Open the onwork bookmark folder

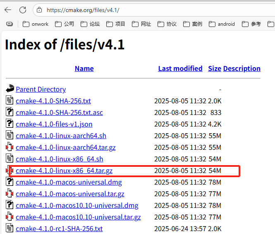click(x=36, y=24)
